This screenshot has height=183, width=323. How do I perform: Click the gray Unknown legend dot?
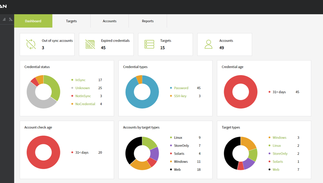point(72,88)
